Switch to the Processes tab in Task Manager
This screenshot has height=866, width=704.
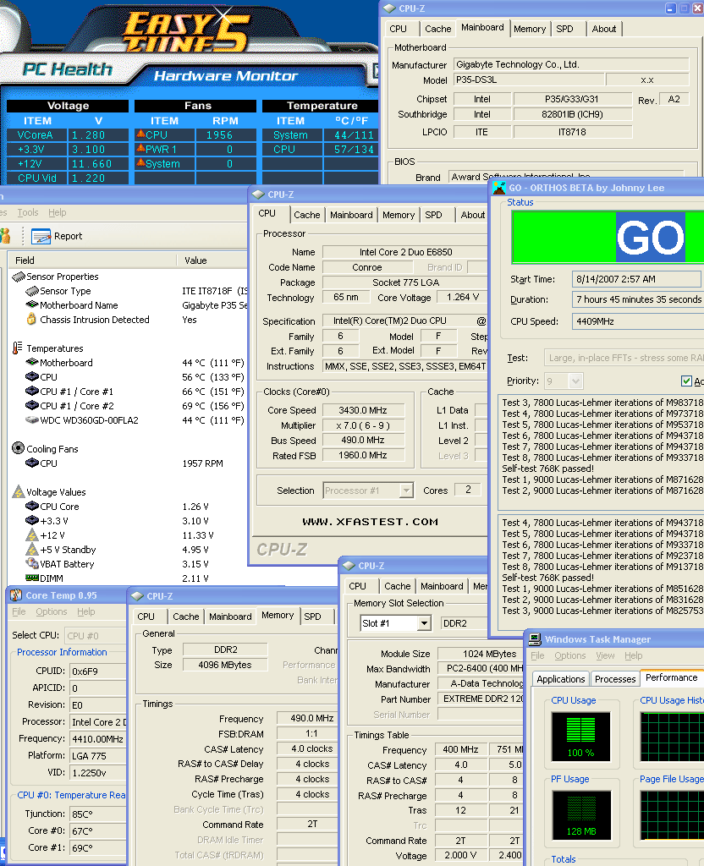(615, 679)
